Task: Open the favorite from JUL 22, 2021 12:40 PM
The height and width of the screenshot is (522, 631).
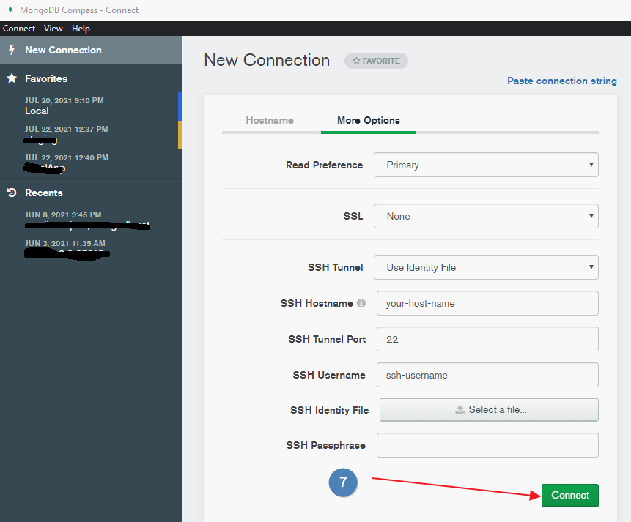Action: [91, 163]
